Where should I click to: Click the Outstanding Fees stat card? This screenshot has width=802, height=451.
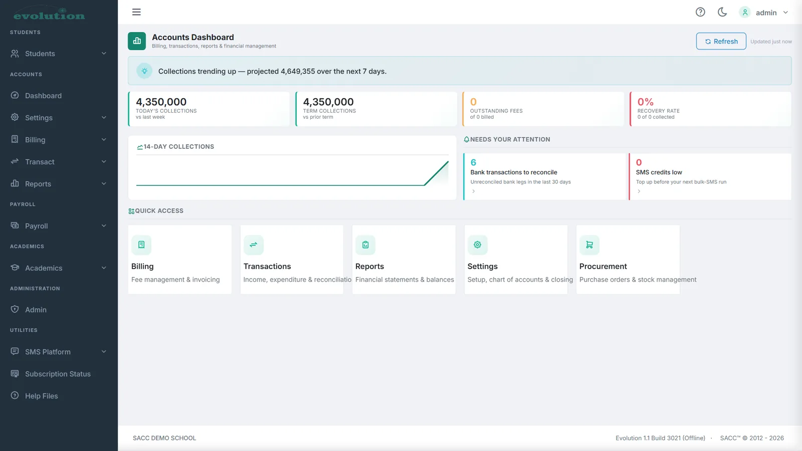coord(543,109)
